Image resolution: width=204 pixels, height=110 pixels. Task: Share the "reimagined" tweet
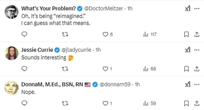click(197, 34)
